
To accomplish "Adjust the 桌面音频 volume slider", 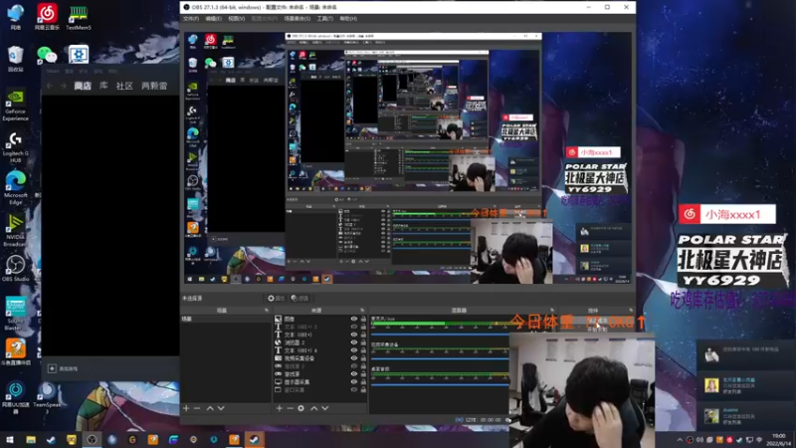I will tap(440, 384).
